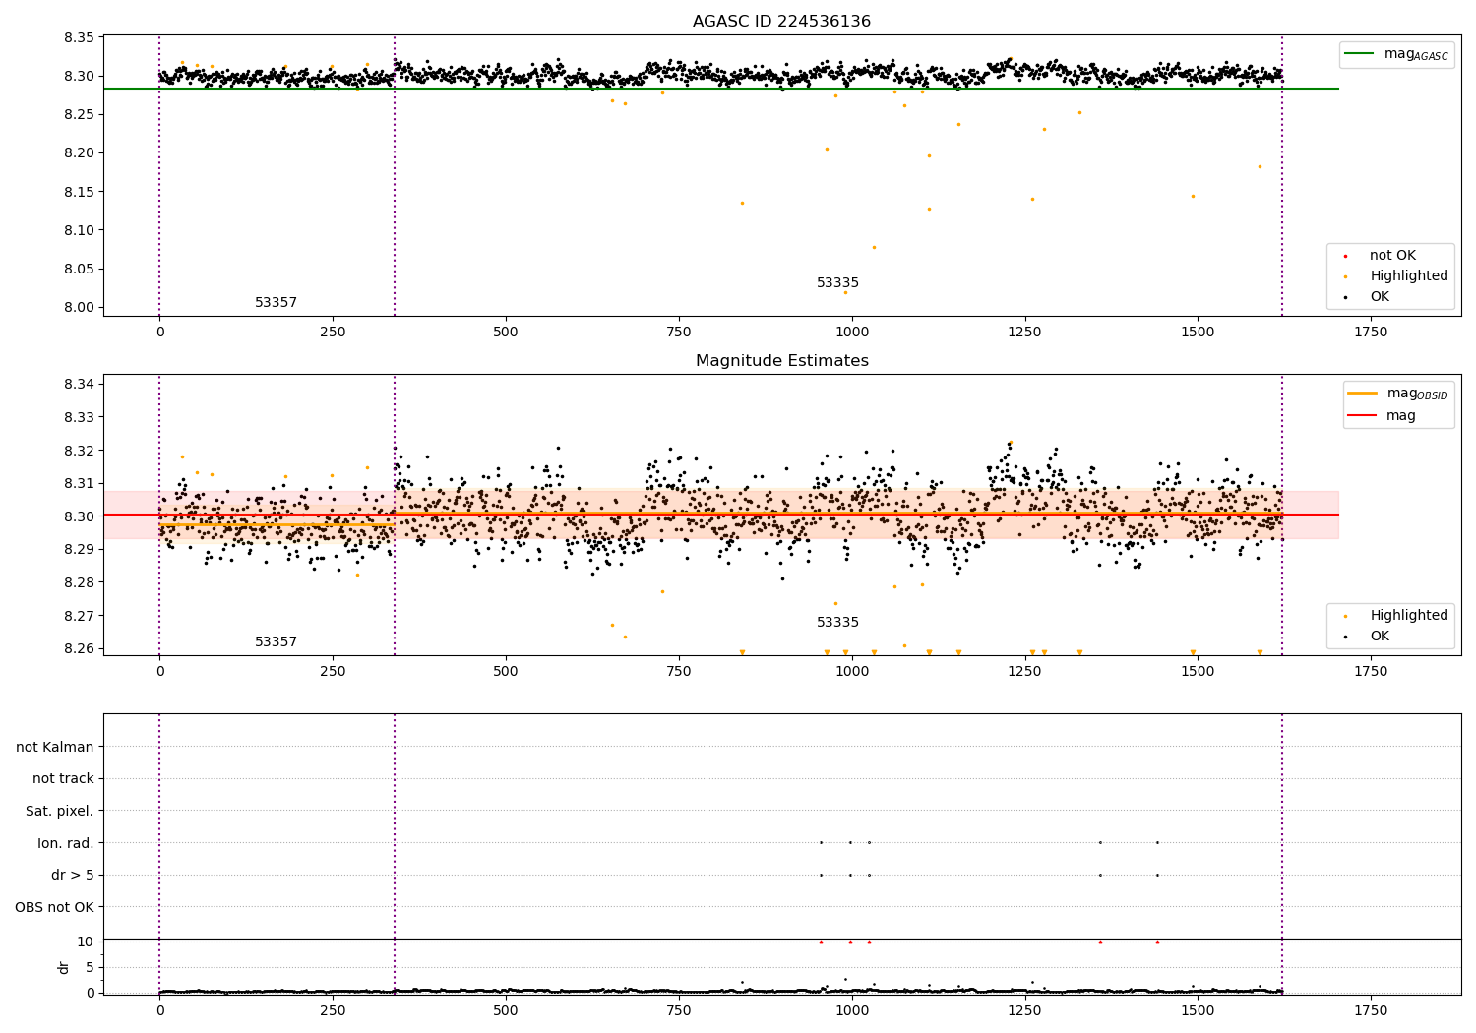Select the 'not Kalman' row label
The width and height of the screenshot is (1476, 1033).
pyautogui.click(x=55, y=748)
